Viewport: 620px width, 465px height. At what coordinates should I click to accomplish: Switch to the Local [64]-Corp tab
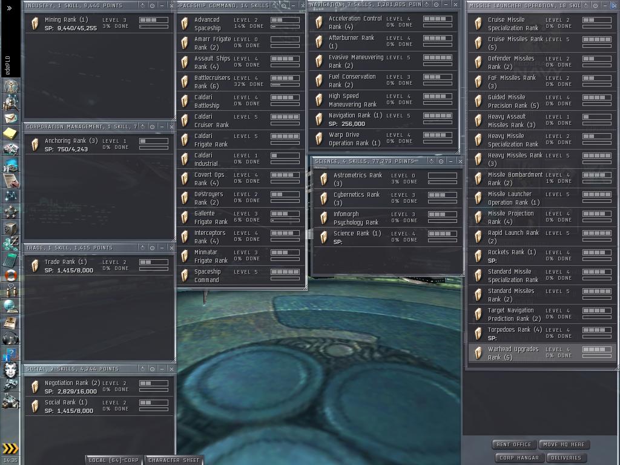point(114,460)
